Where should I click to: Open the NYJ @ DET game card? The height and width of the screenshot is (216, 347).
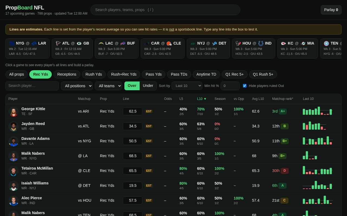(x=208, y=48)
